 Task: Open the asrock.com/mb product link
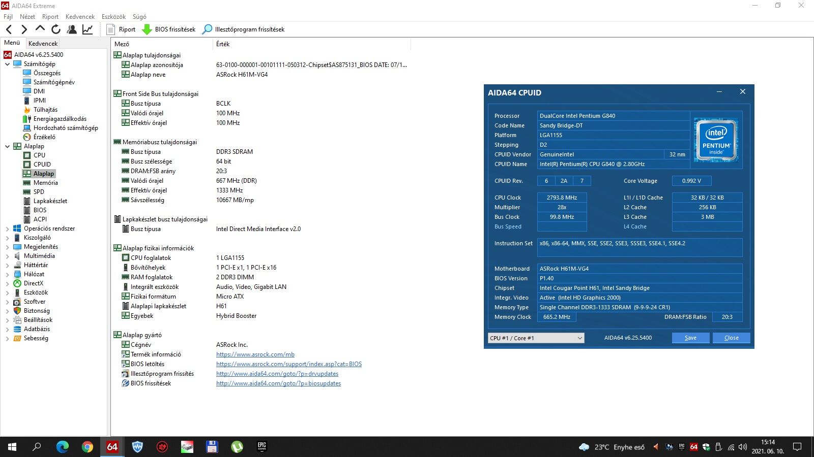click(x=255, y=354)
